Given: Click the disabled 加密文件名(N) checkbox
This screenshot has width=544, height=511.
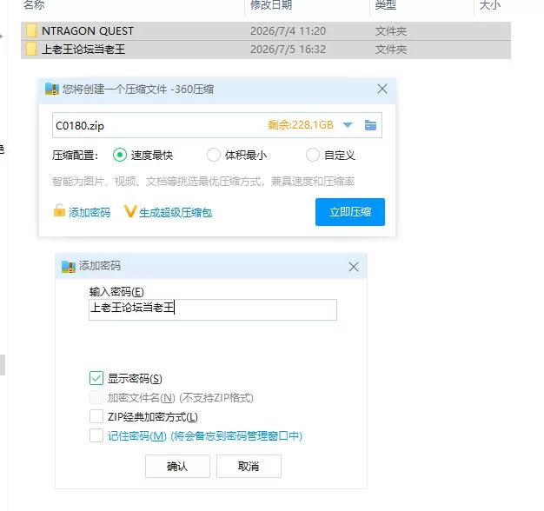Looking at the screenshot, I should (96, 397).
